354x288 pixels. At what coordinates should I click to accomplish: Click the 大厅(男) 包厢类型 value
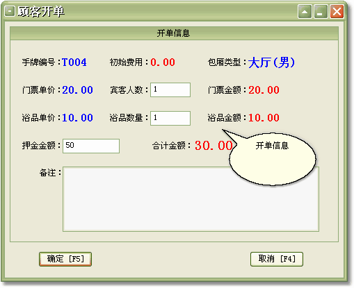[271, 62]
